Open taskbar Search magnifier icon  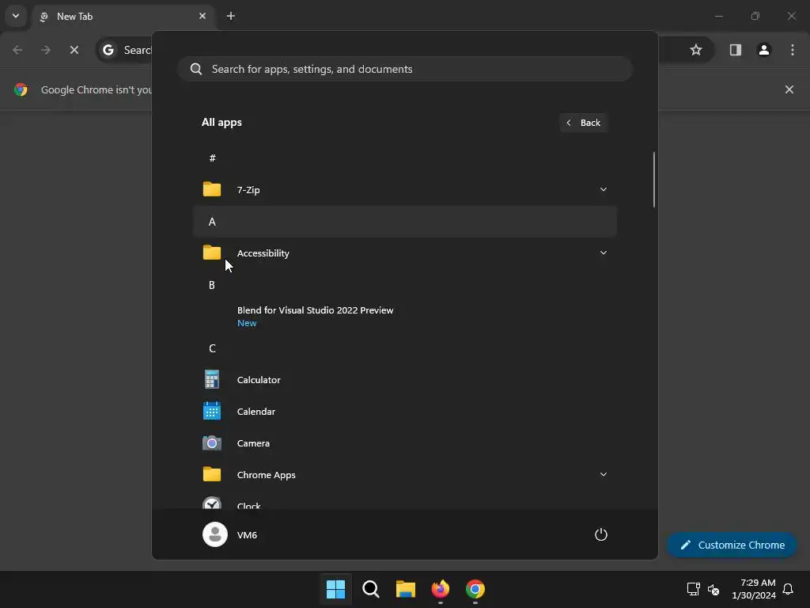tap(370, 589)
